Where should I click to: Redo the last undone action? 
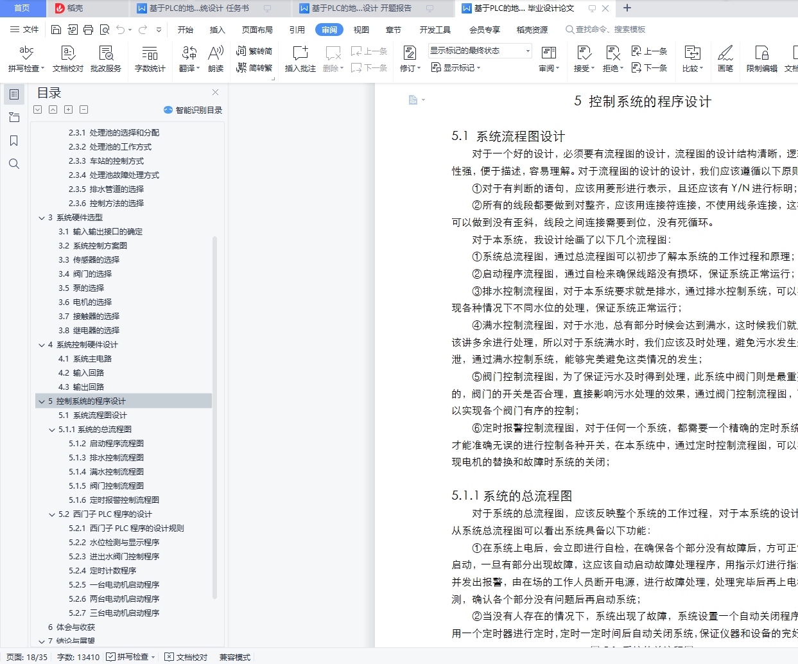click(143, 30)
